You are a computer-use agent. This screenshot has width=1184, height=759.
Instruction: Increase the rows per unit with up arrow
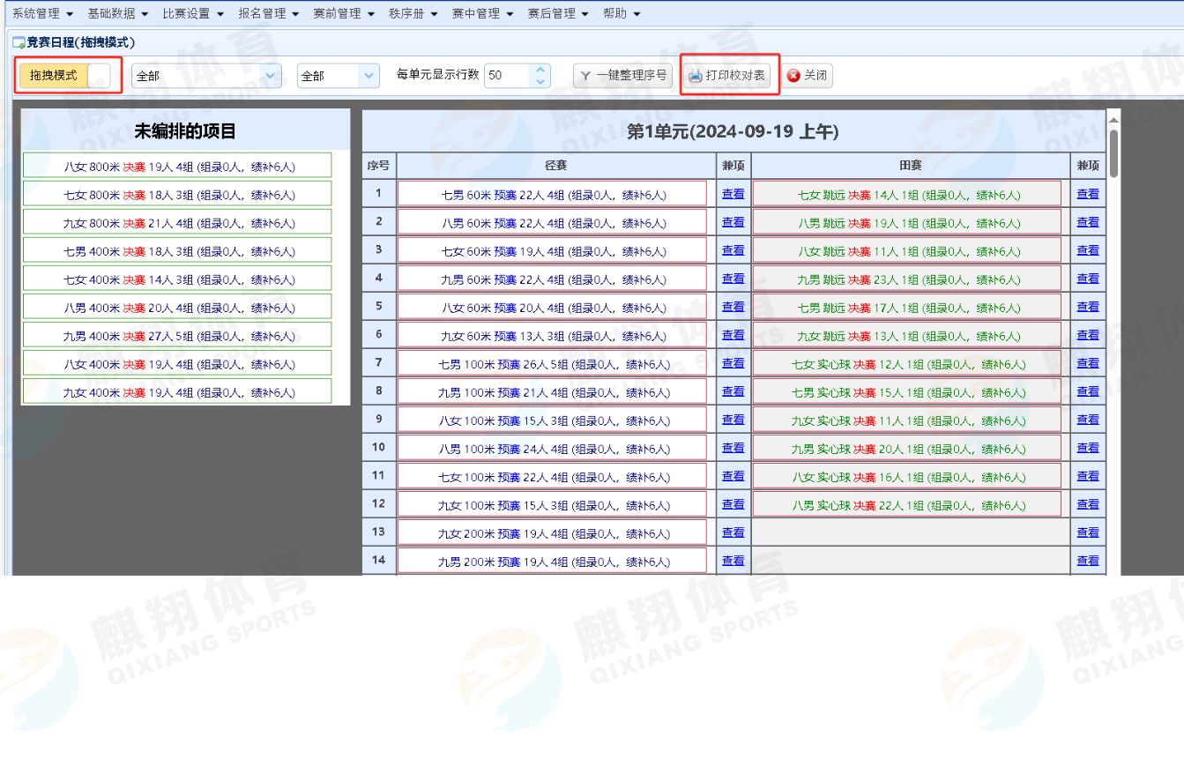coord(540,71)
